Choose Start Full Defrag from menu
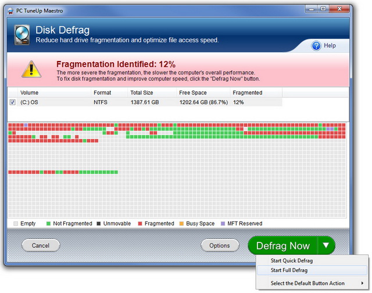 coord(312,270)
